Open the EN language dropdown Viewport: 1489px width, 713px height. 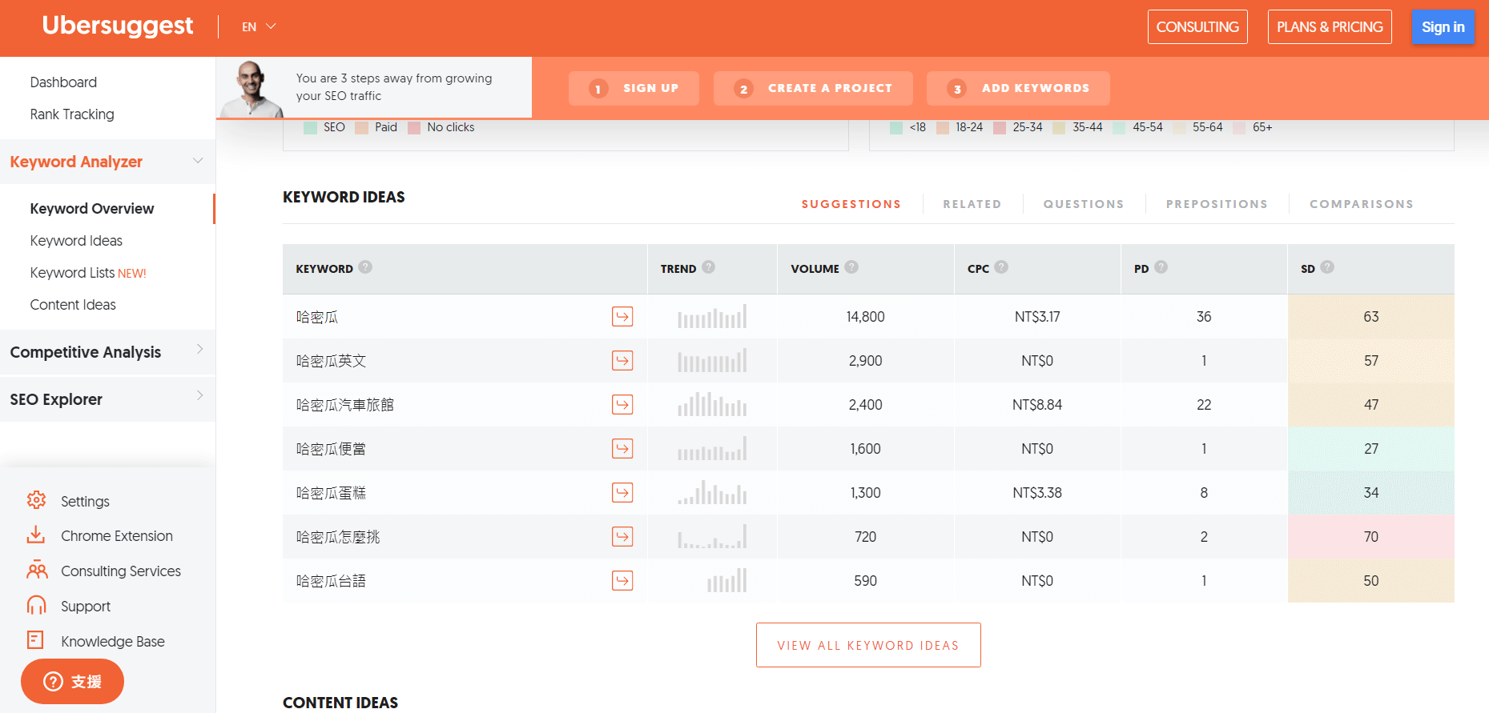point(259,26)
